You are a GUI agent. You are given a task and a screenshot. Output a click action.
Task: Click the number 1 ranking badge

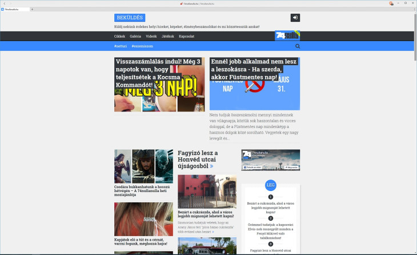270,197
